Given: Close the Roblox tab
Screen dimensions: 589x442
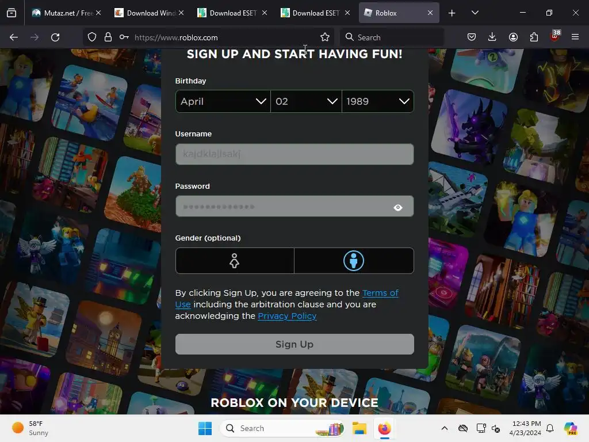Looking at the screenshot, I should point(430,13).
